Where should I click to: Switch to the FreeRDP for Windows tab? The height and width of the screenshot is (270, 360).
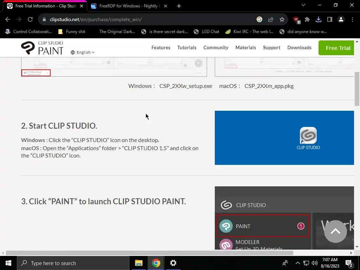tap(129, 6)
